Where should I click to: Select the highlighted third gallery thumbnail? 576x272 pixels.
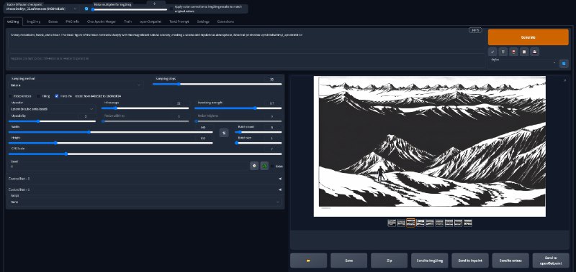click(410, 223)
